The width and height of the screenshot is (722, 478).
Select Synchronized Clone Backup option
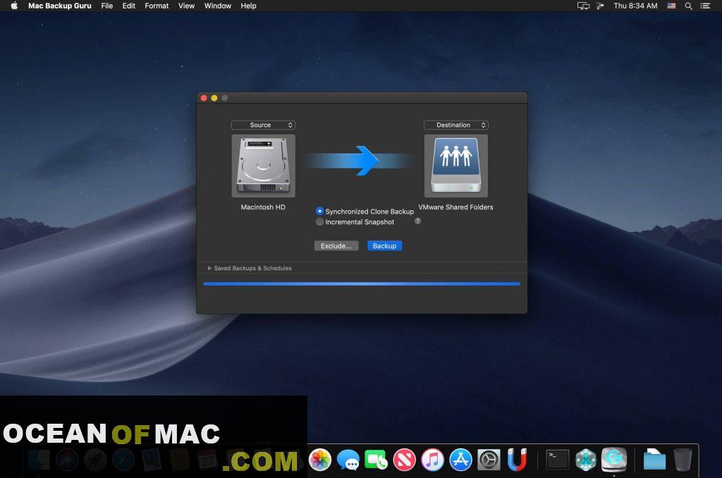click(365, 212)
